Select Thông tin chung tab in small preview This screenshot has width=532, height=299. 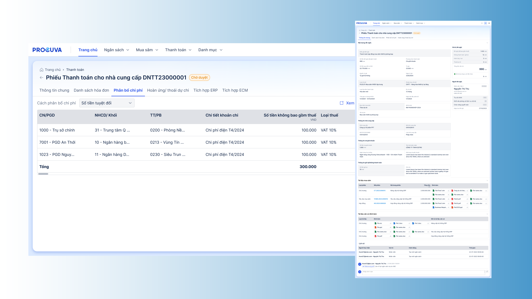(364, 38)
